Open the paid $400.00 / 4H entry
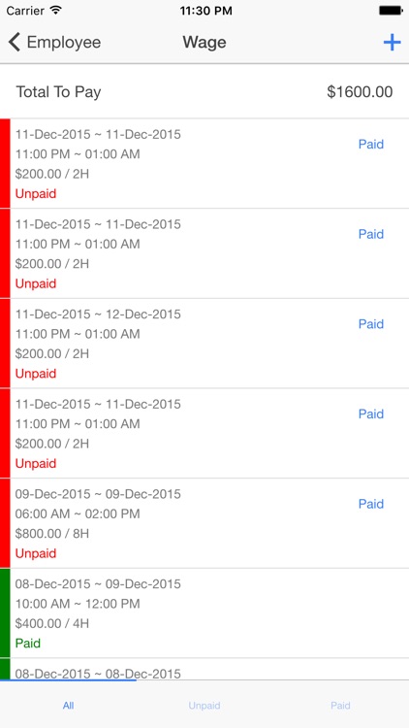 (x=204, y=613)
